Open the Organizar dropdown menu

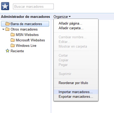(62, 17)
